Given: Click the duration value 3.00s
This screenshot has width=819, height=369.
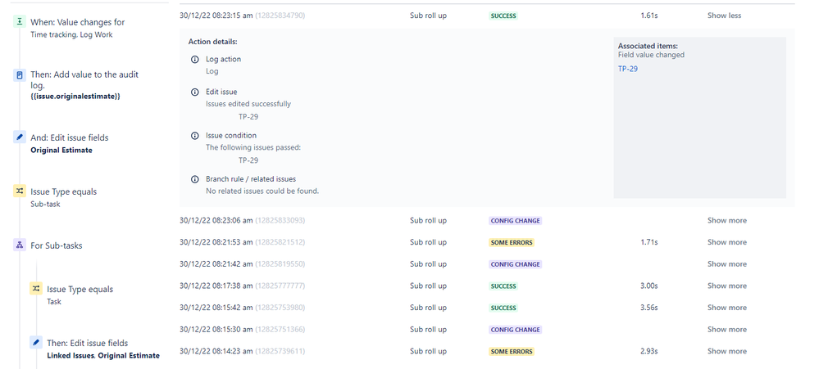Looking at the screenshot, I should (x=648, y=286).
